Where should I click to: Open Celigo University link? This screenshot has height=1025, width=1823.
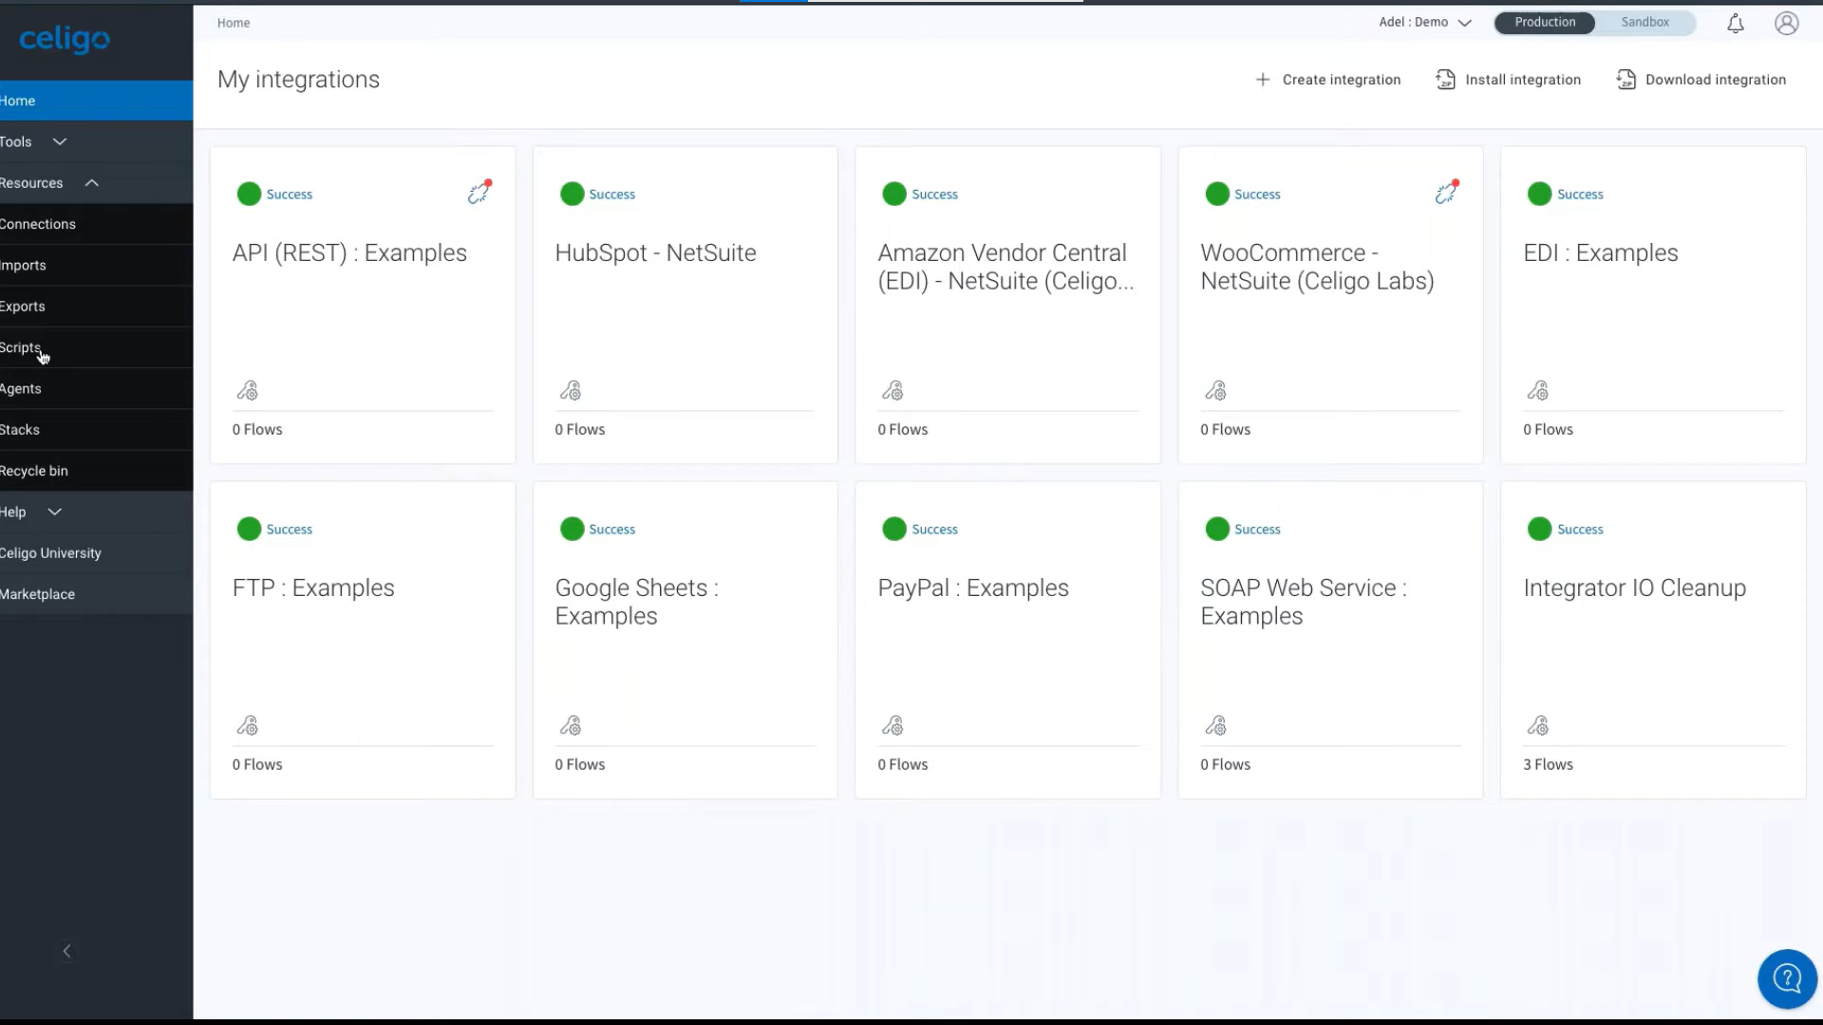click(96, 553)
